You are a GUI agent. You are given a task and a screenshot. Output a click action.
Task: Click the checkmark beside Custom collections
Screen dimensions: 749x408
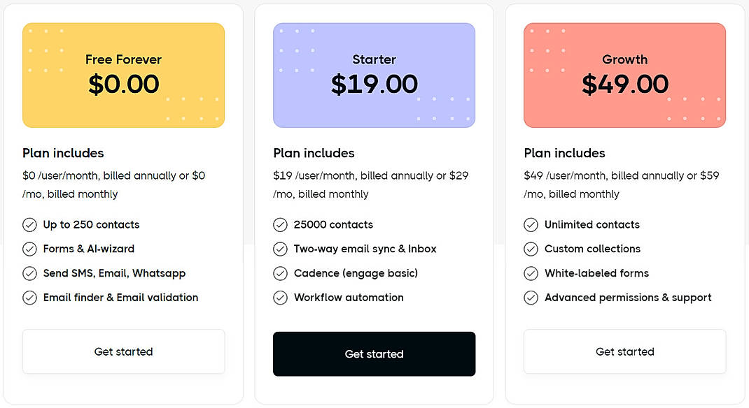point(531,249)
